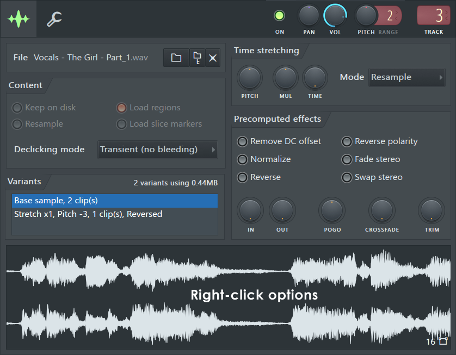
Task: Click the TRIM knob
Action: pyautogui.click(x=432, y=210)
